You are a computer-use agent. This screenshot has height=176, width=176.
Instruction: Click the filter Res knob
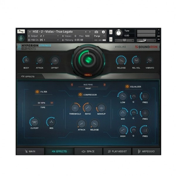click(51, 122)
